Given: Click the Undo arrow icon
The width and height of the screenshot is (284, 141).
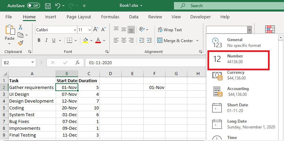Looking at the screenshot, I should click(58, 6).
